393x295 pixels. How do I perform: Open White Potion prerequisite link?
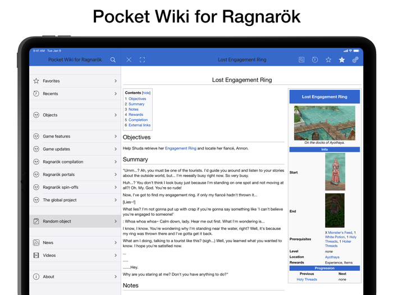tap(335, 237)
